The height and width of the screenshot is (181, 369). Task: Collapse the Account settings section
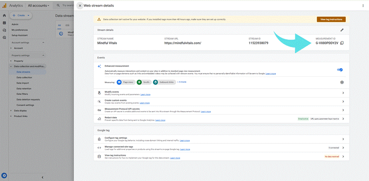click(44, 43)
